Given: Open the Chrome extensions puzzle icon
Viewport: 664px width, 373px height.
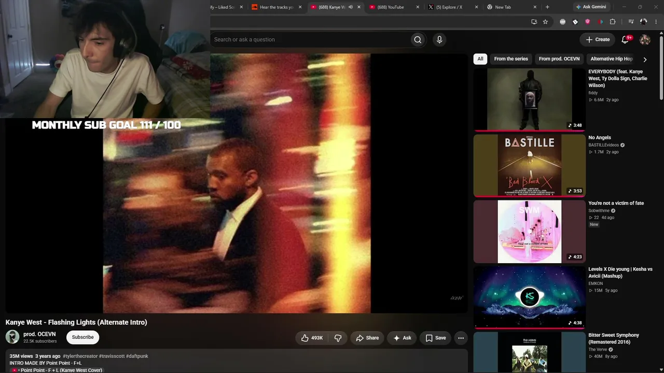Looking at the screenshot, I should pyautogui.click(x=613, y=22).
